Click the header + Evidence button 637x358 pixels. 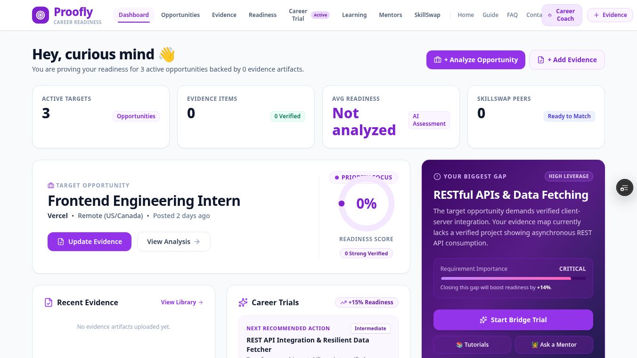pyautogui.click(x=610, y=15)
